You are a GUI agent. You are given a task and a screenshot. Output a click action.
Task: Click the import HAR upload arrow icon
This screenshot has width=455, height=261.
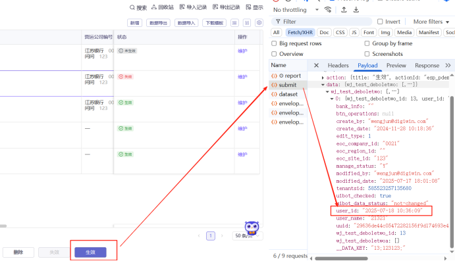click(344, 10)
